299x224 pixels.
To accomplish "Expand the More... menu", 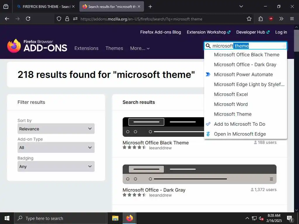I will click(x=140, y=48).
